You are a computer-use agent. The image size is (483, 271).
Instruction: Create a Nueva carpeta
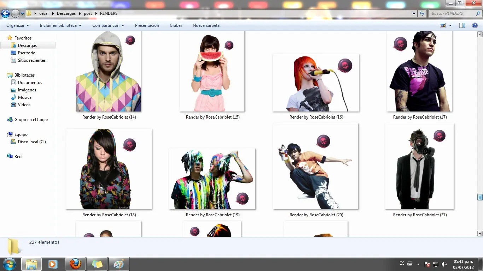(206, 25)
